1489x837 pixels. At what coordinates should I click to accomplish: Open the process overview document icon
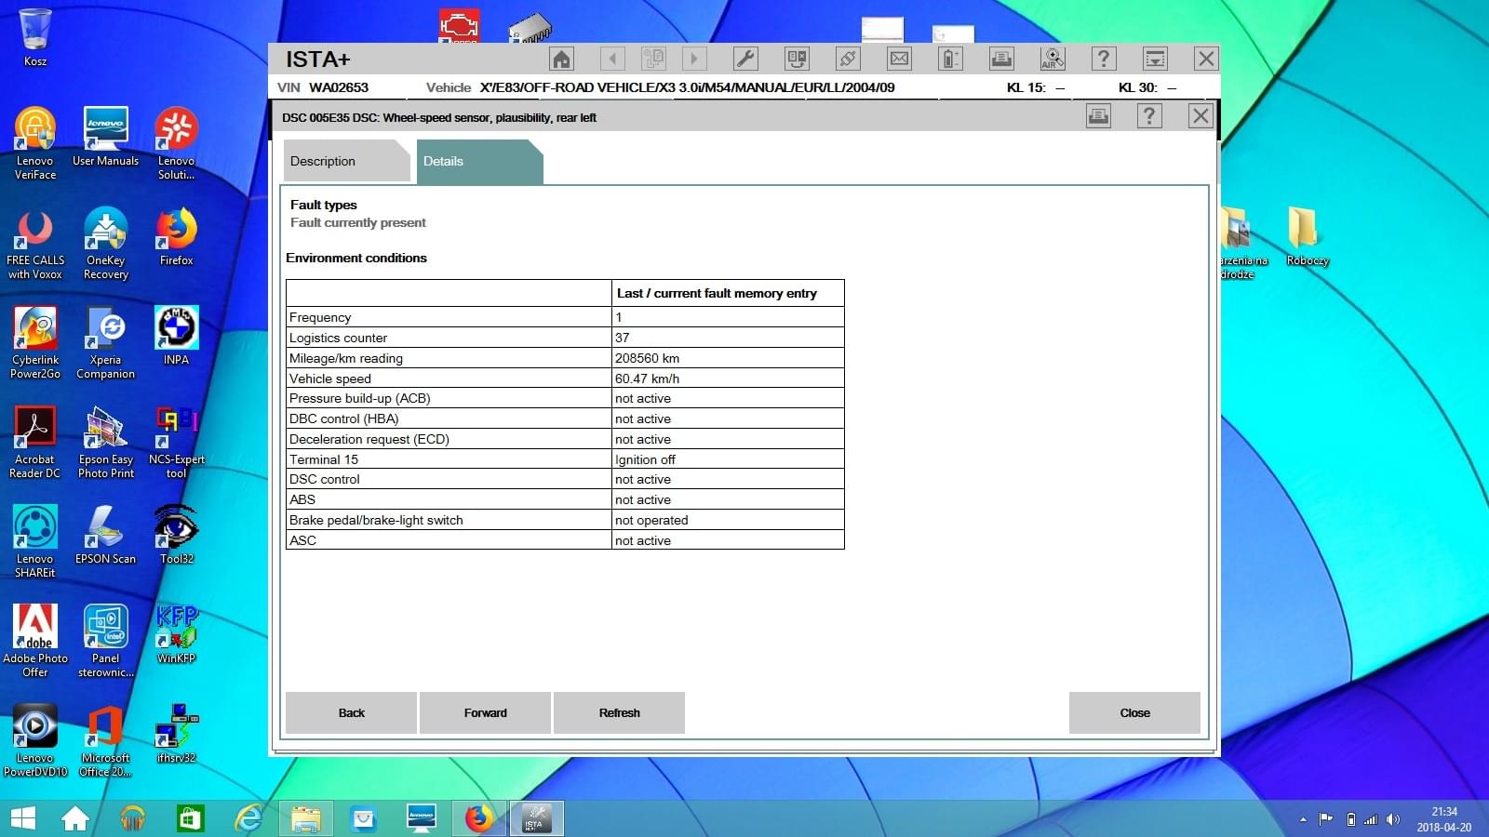click(x=653, y=60)
